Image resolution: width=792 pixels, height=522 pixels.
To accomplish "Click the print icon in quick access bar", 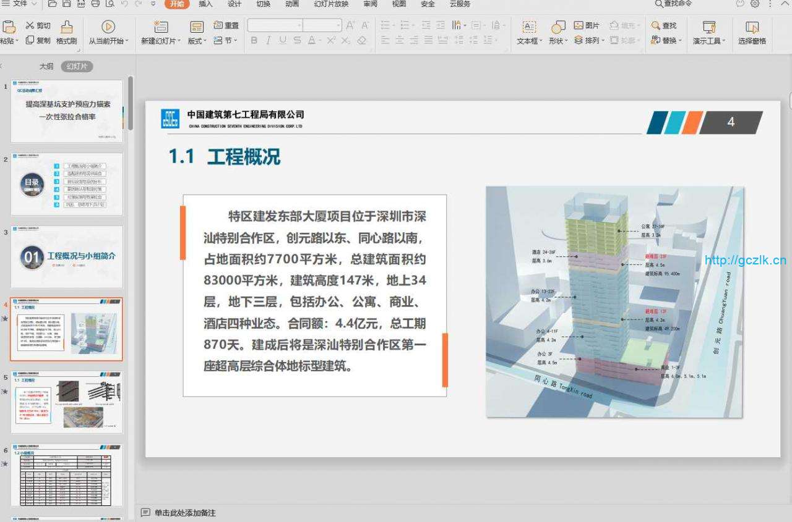I will click(x=95, y=4).
